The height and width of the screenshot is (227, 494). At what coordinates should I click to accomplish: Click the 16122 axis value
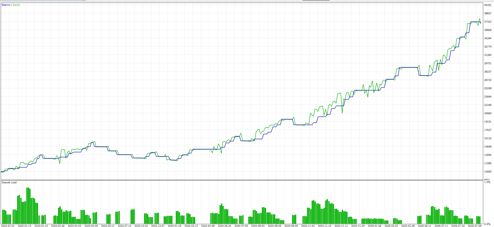click(488, 138)
